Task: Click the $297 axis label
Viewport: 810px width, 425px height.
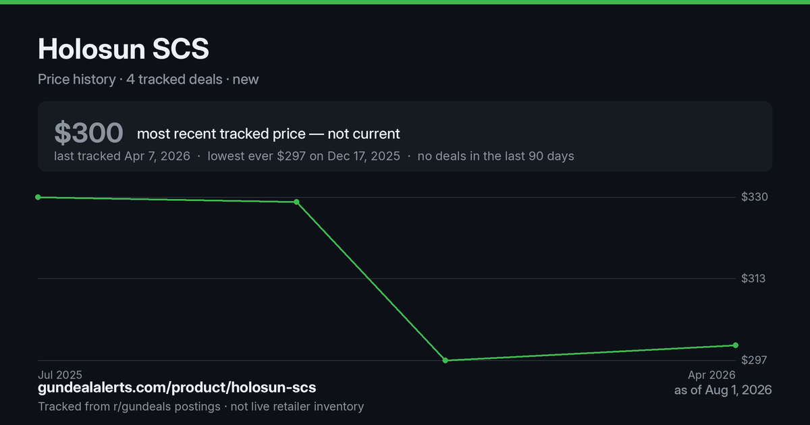Action: pos(753,360)
